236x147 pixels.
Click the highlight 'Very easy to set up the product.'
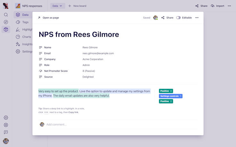[x=58, y=91]
